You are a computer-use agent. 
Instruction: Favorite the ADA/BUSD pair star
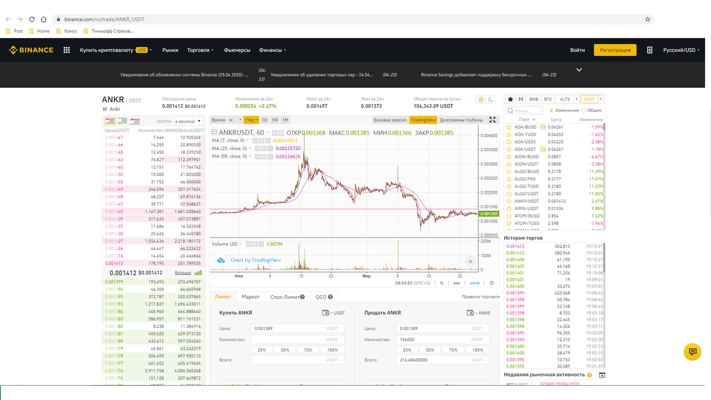tap(508, 127)
